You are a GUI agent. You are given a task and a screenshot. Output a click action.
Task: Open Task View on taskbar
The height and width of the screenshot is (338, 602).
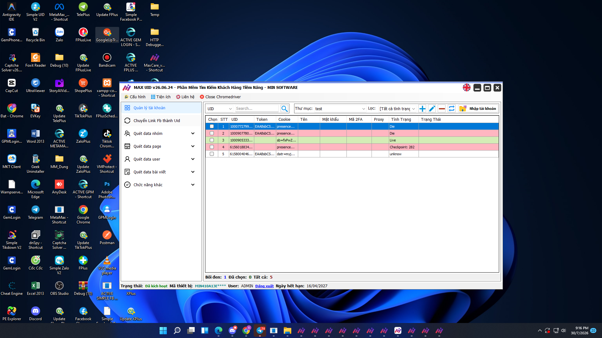(x=191, y=330)
